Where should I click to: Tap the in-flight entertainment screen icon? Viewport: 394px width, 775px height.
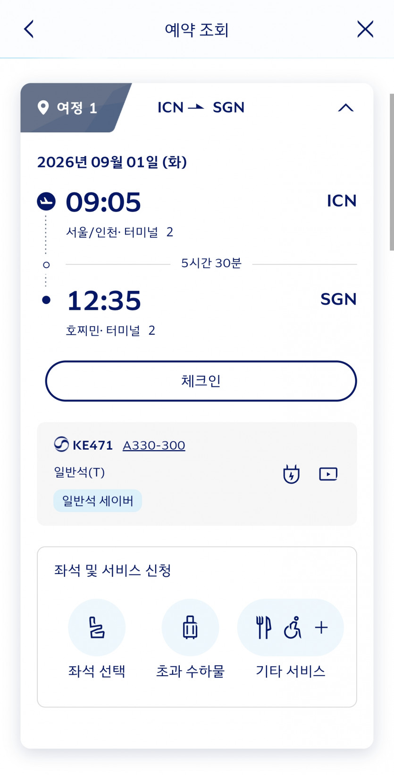[x=328, y=474]
